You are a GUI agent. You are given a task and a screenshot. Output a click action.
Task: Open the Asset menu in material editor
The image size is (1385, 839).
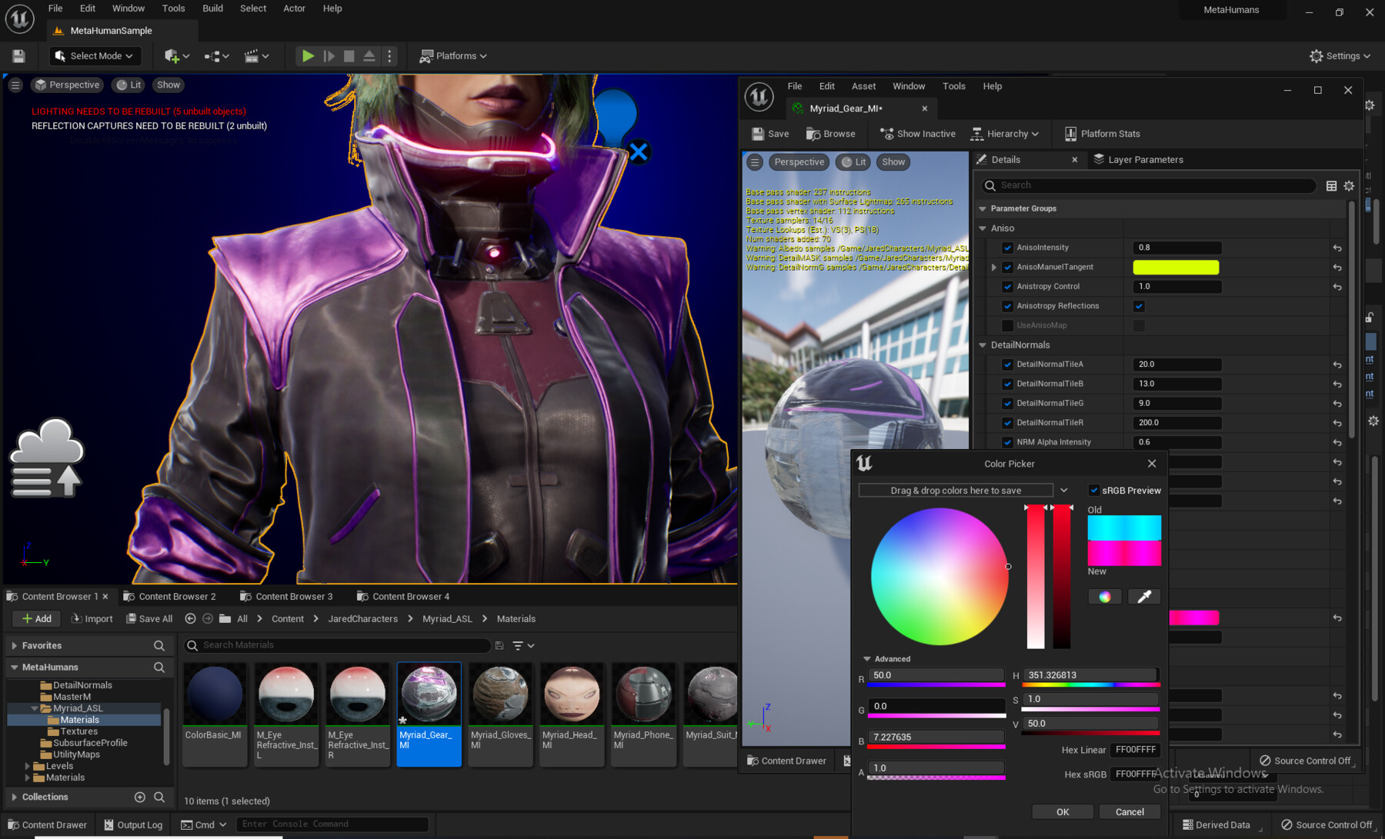[863, 86]
